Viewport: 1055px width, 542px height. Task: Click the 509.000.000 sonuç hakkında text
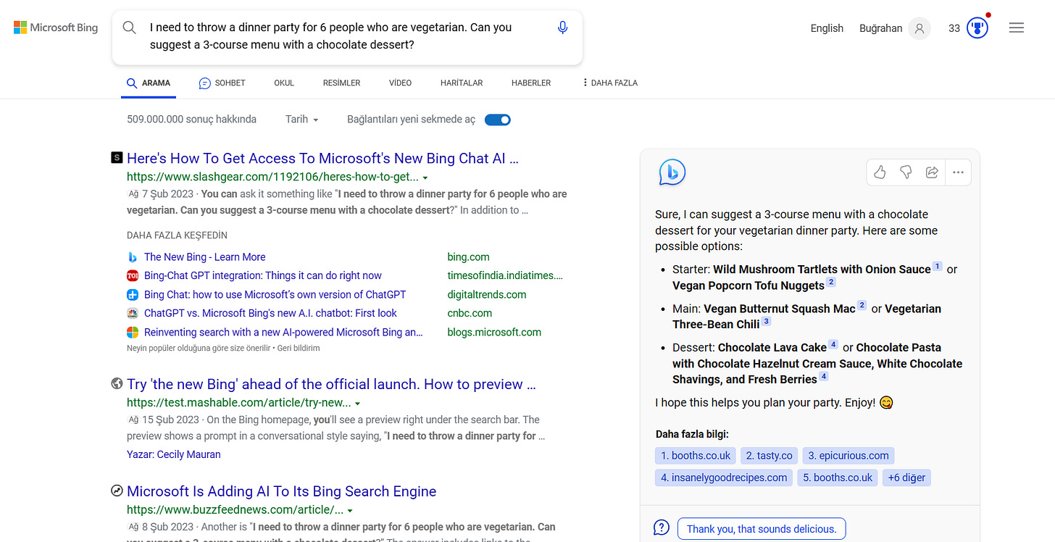click(x=191, y=119)
